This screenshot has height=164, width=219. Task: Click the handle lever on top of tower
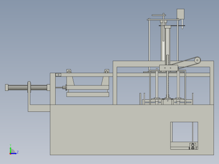point(159,15)
